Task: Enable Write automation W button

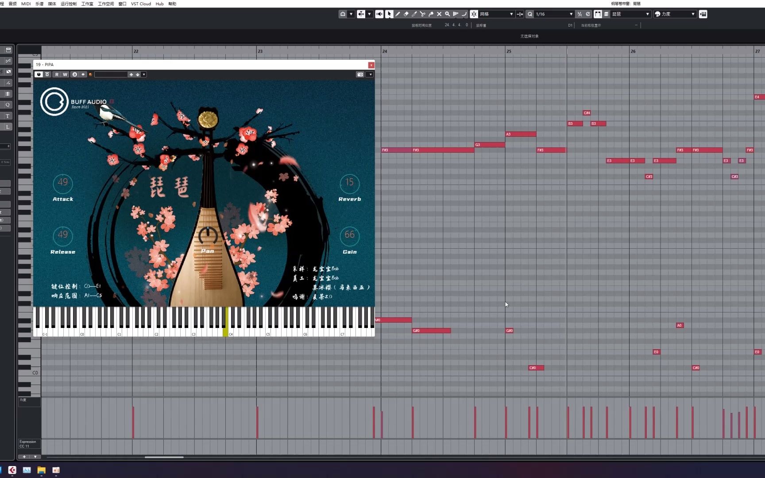Action: click(x=65, y=74)
